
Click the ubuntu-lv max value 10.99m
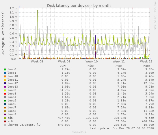point(149,125)
